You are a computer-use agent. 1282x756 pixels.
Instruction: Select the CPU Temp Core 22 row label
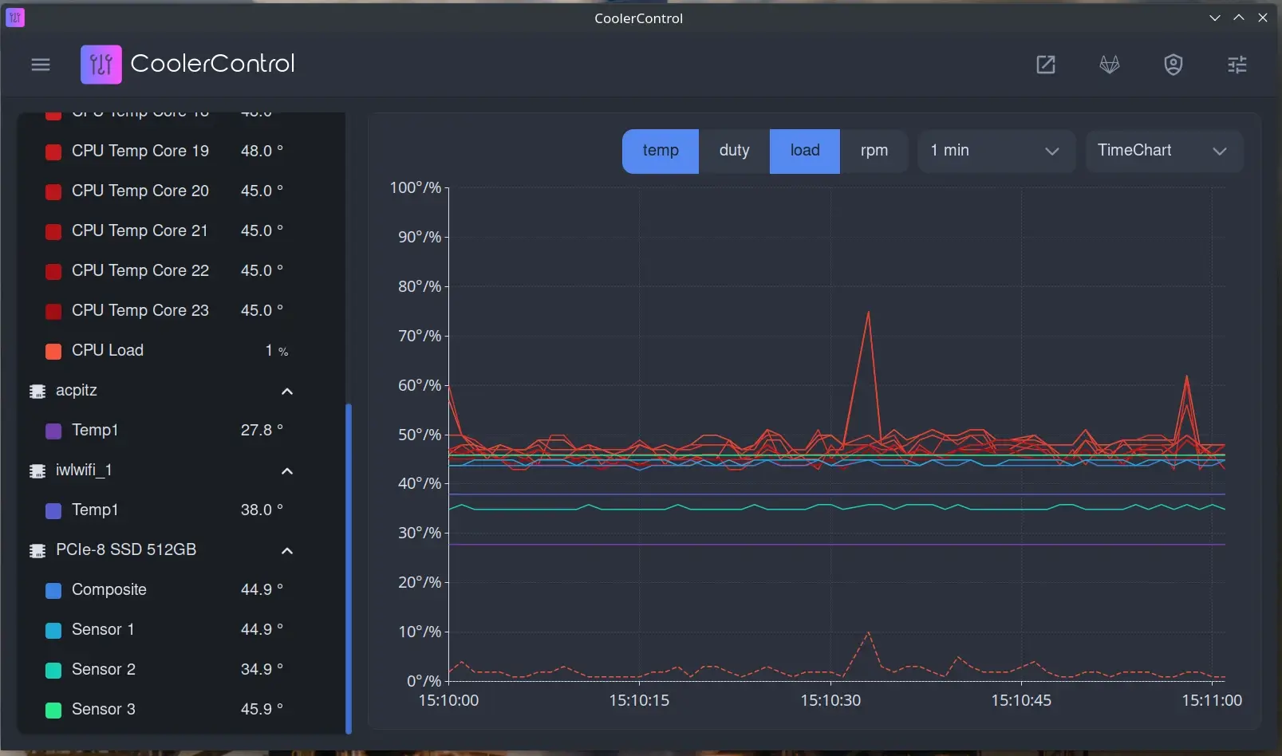(140, 270)
